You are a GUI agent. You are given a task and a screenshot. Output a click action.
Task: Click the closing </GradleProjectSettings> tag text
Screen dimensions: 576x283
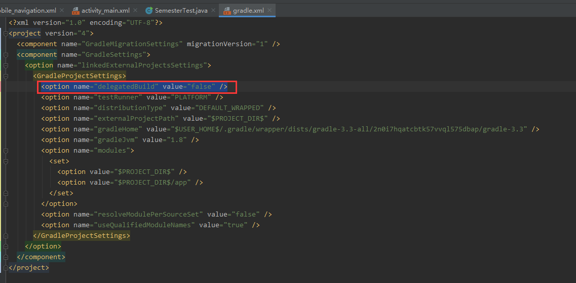click(82, 236)
